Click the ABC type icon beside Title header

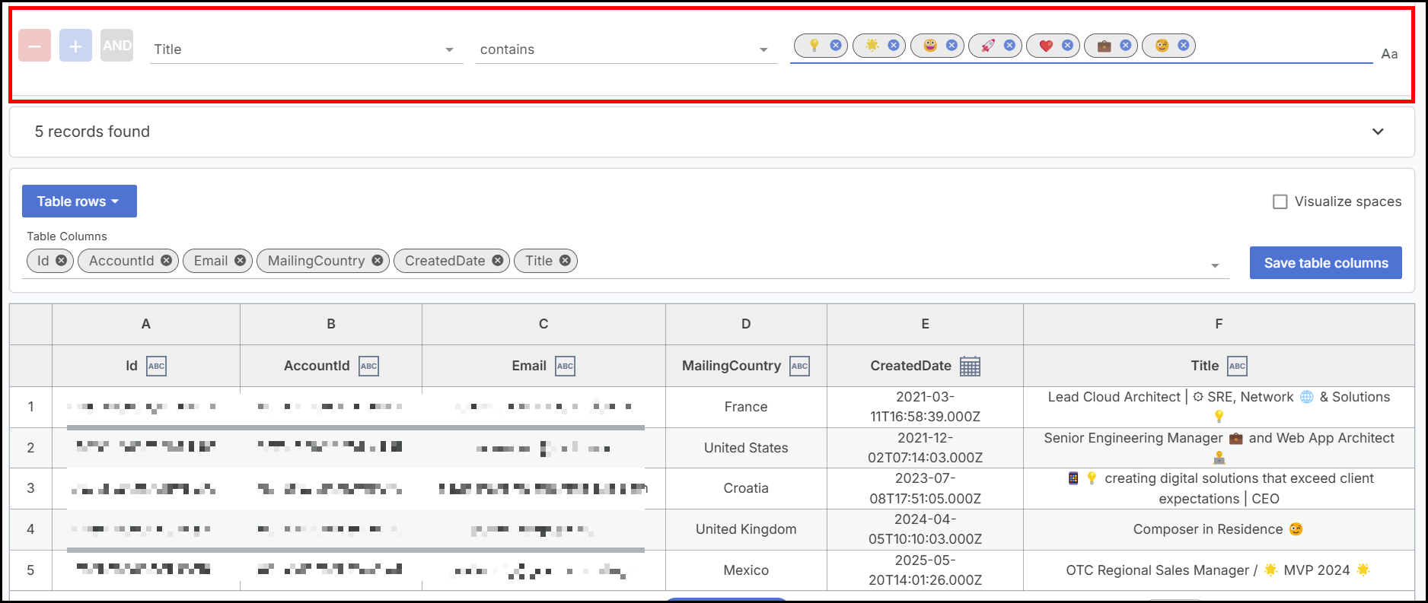[1237, 366]
